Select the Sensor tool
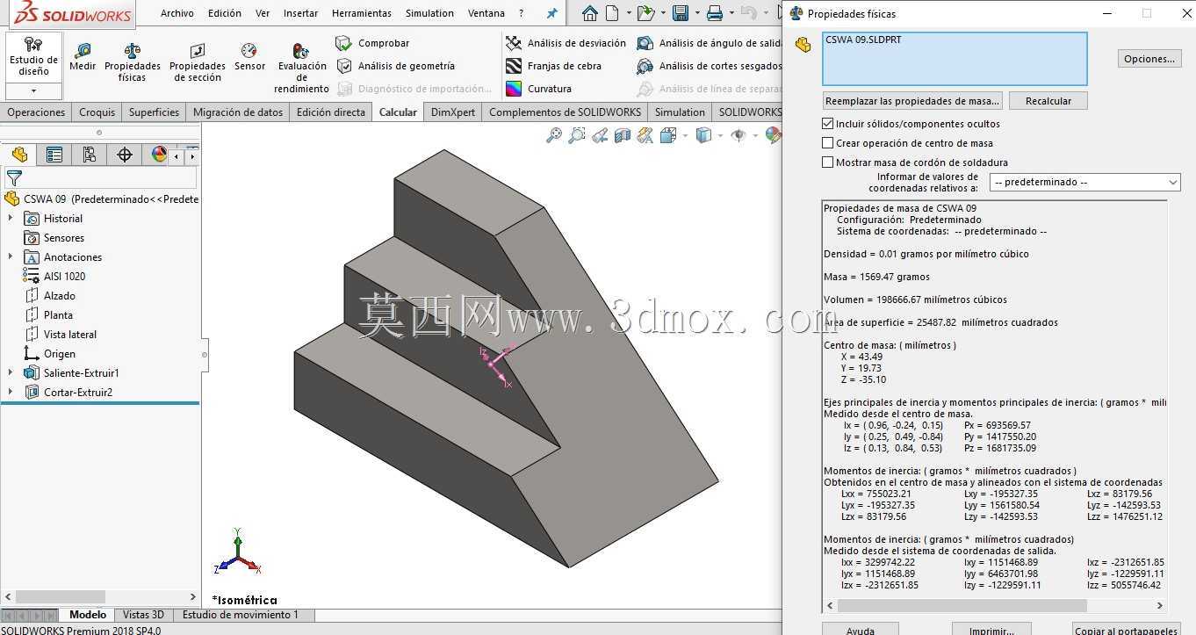1196x635 pixels. click(x=249, y=58)
